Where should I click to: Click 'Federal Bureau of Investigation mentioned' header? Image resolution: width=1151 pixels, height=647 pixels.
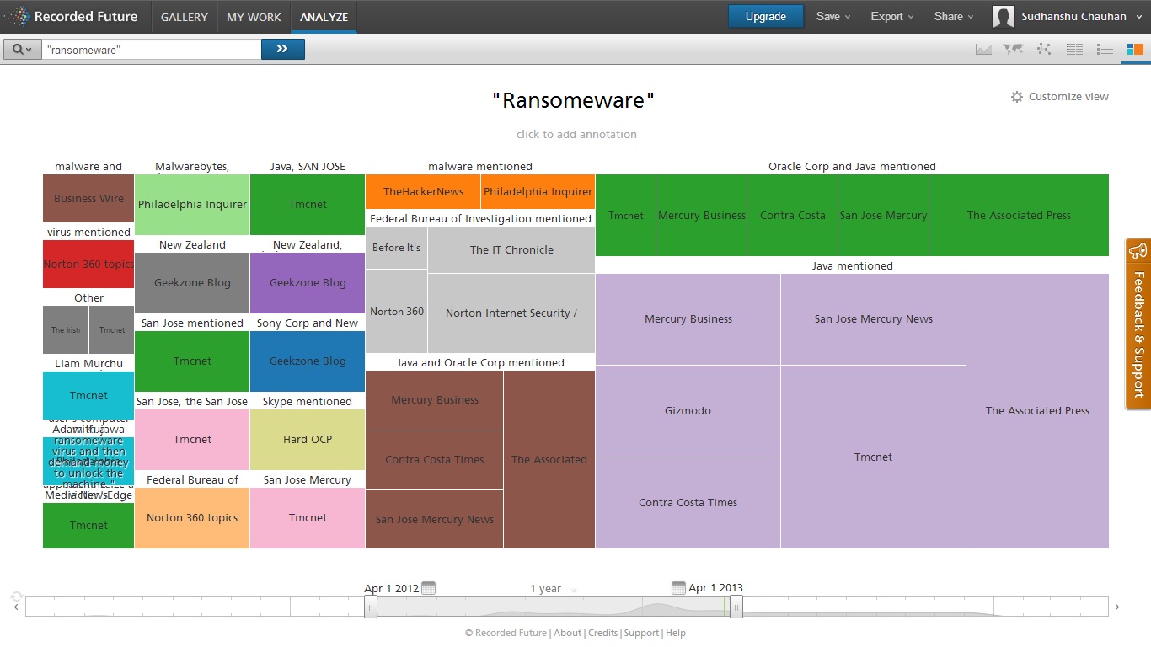pyautogui.click(x=480, y=218)
